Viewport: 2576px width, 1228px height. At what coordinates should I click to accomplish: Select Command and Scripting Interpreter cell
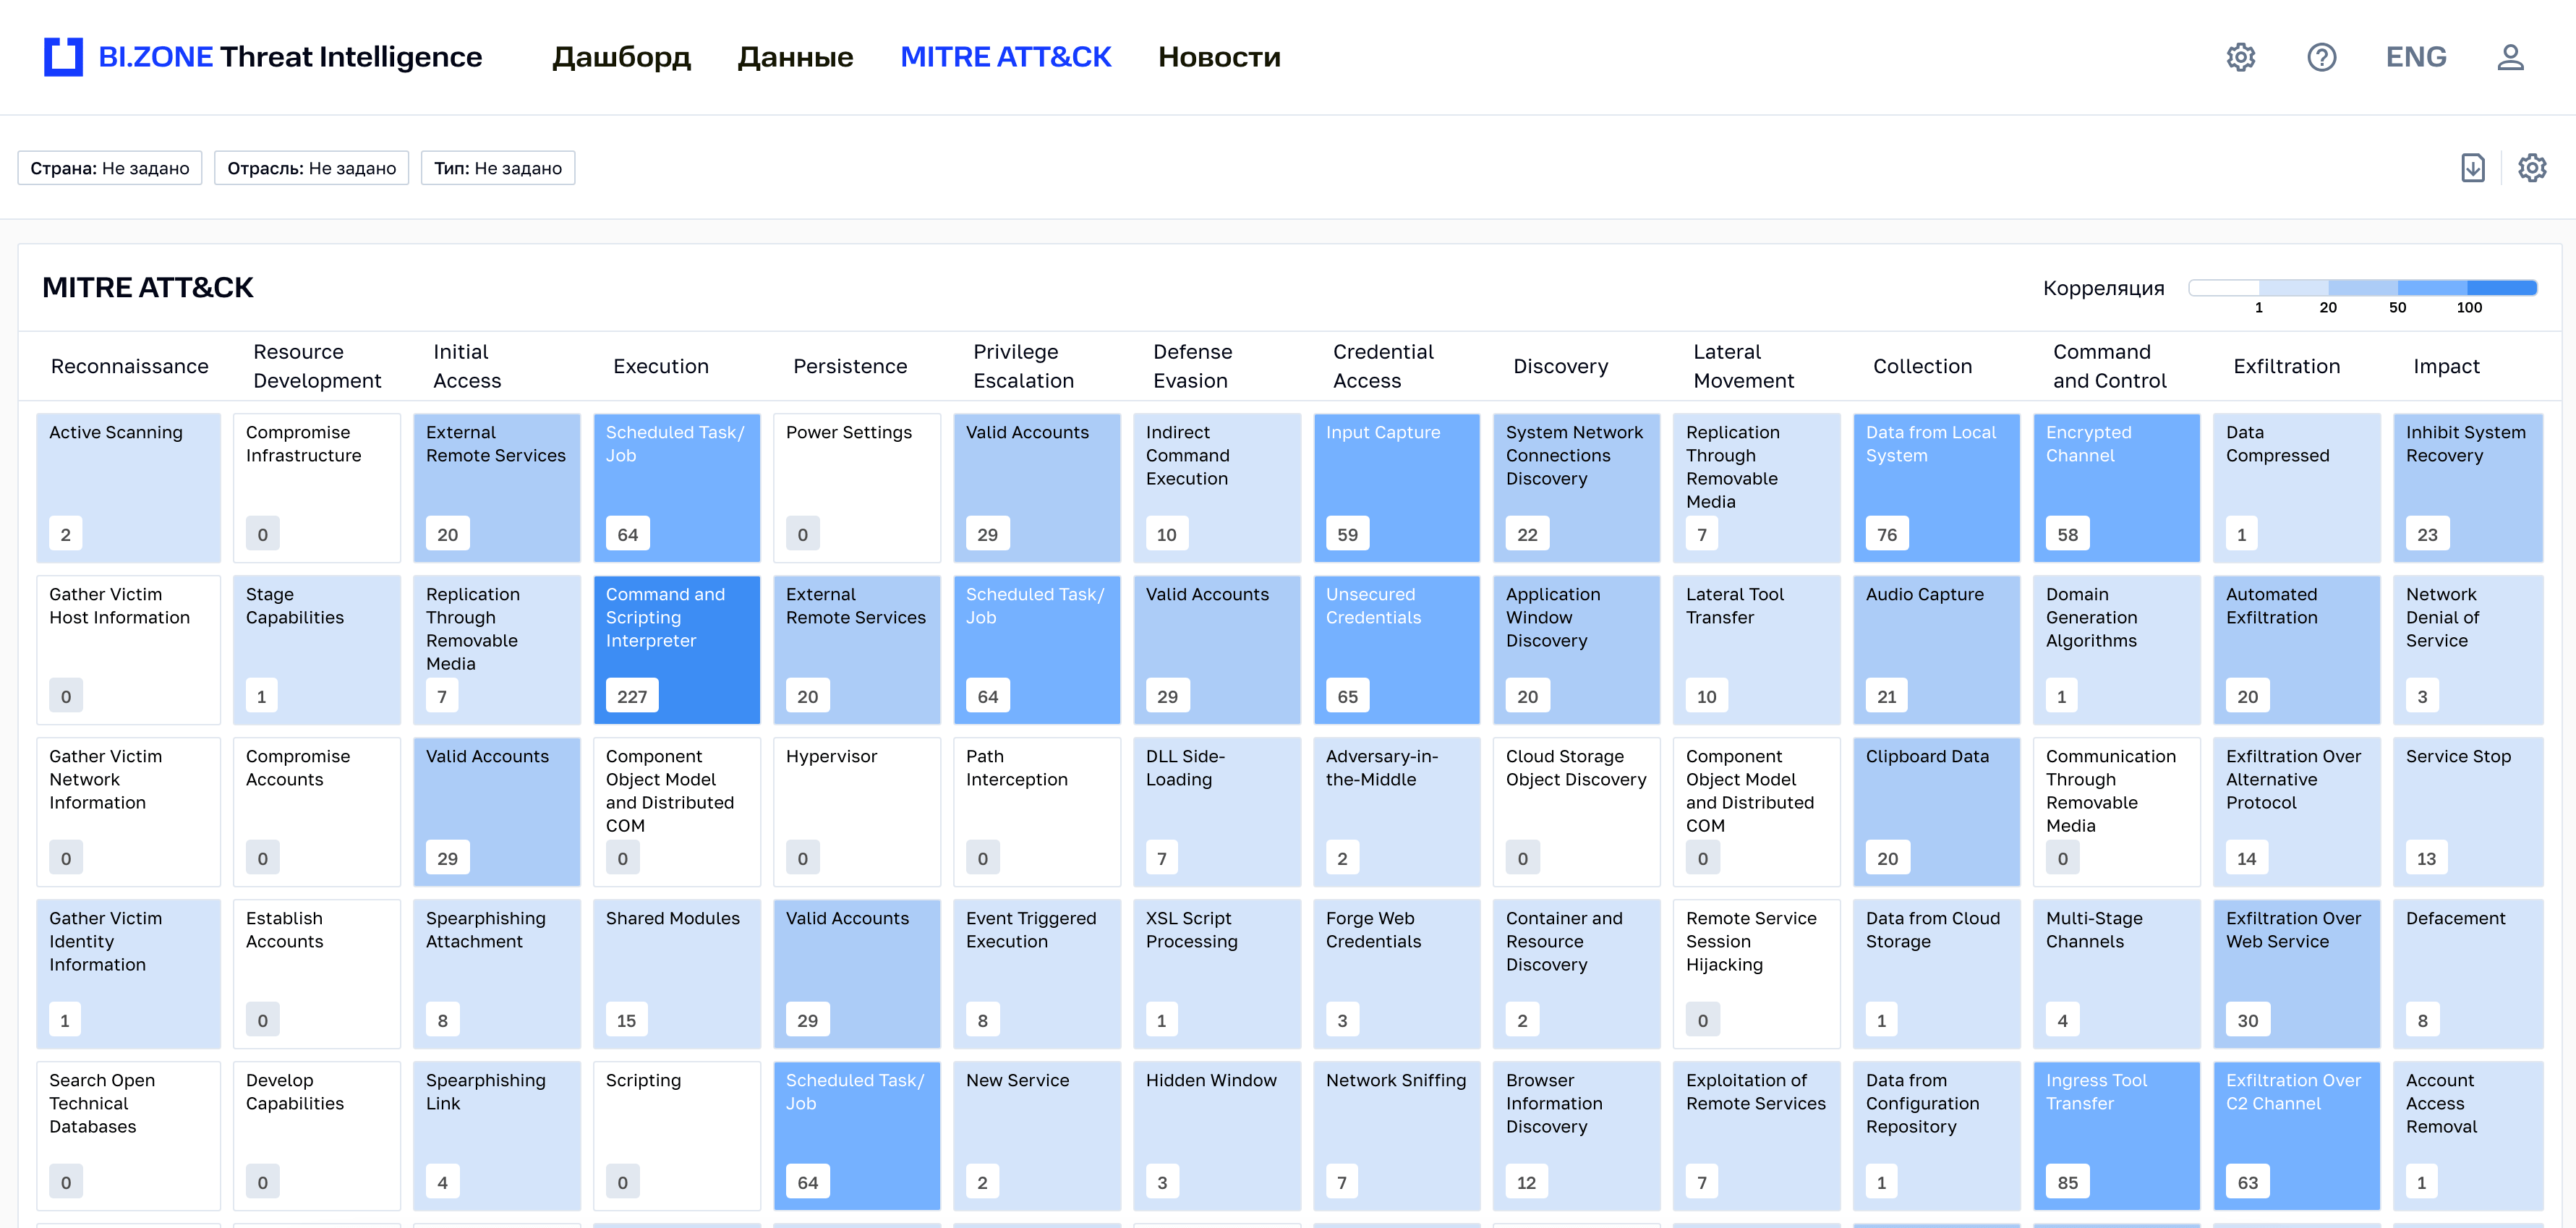point(677,650)
